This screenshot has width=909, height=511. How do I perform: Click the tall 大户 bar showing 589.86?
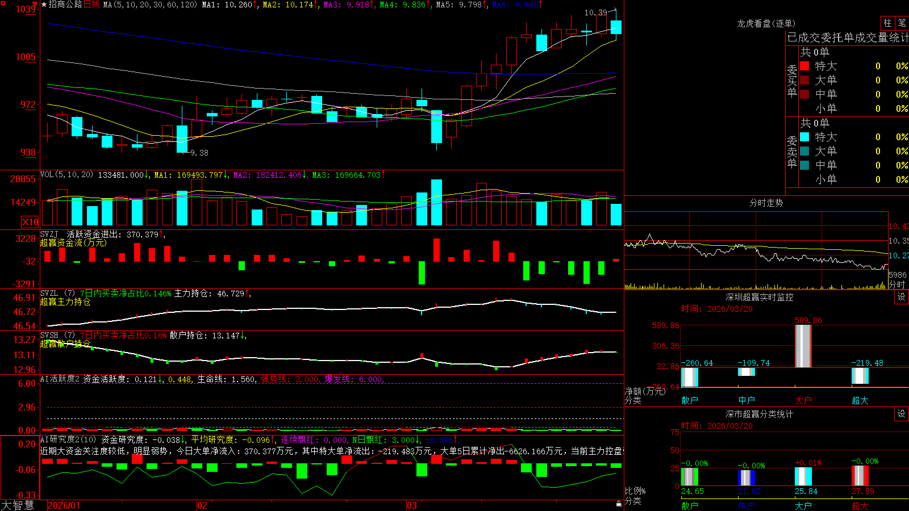click(803, 346)
